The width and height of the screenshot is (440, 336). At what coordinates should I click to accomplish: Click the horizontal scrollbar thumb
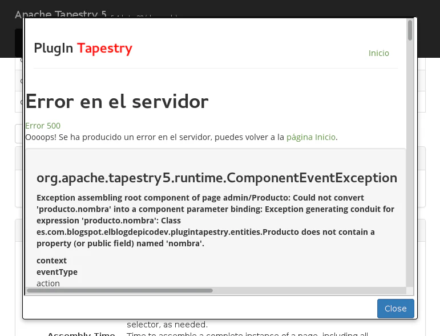point(120,291)
